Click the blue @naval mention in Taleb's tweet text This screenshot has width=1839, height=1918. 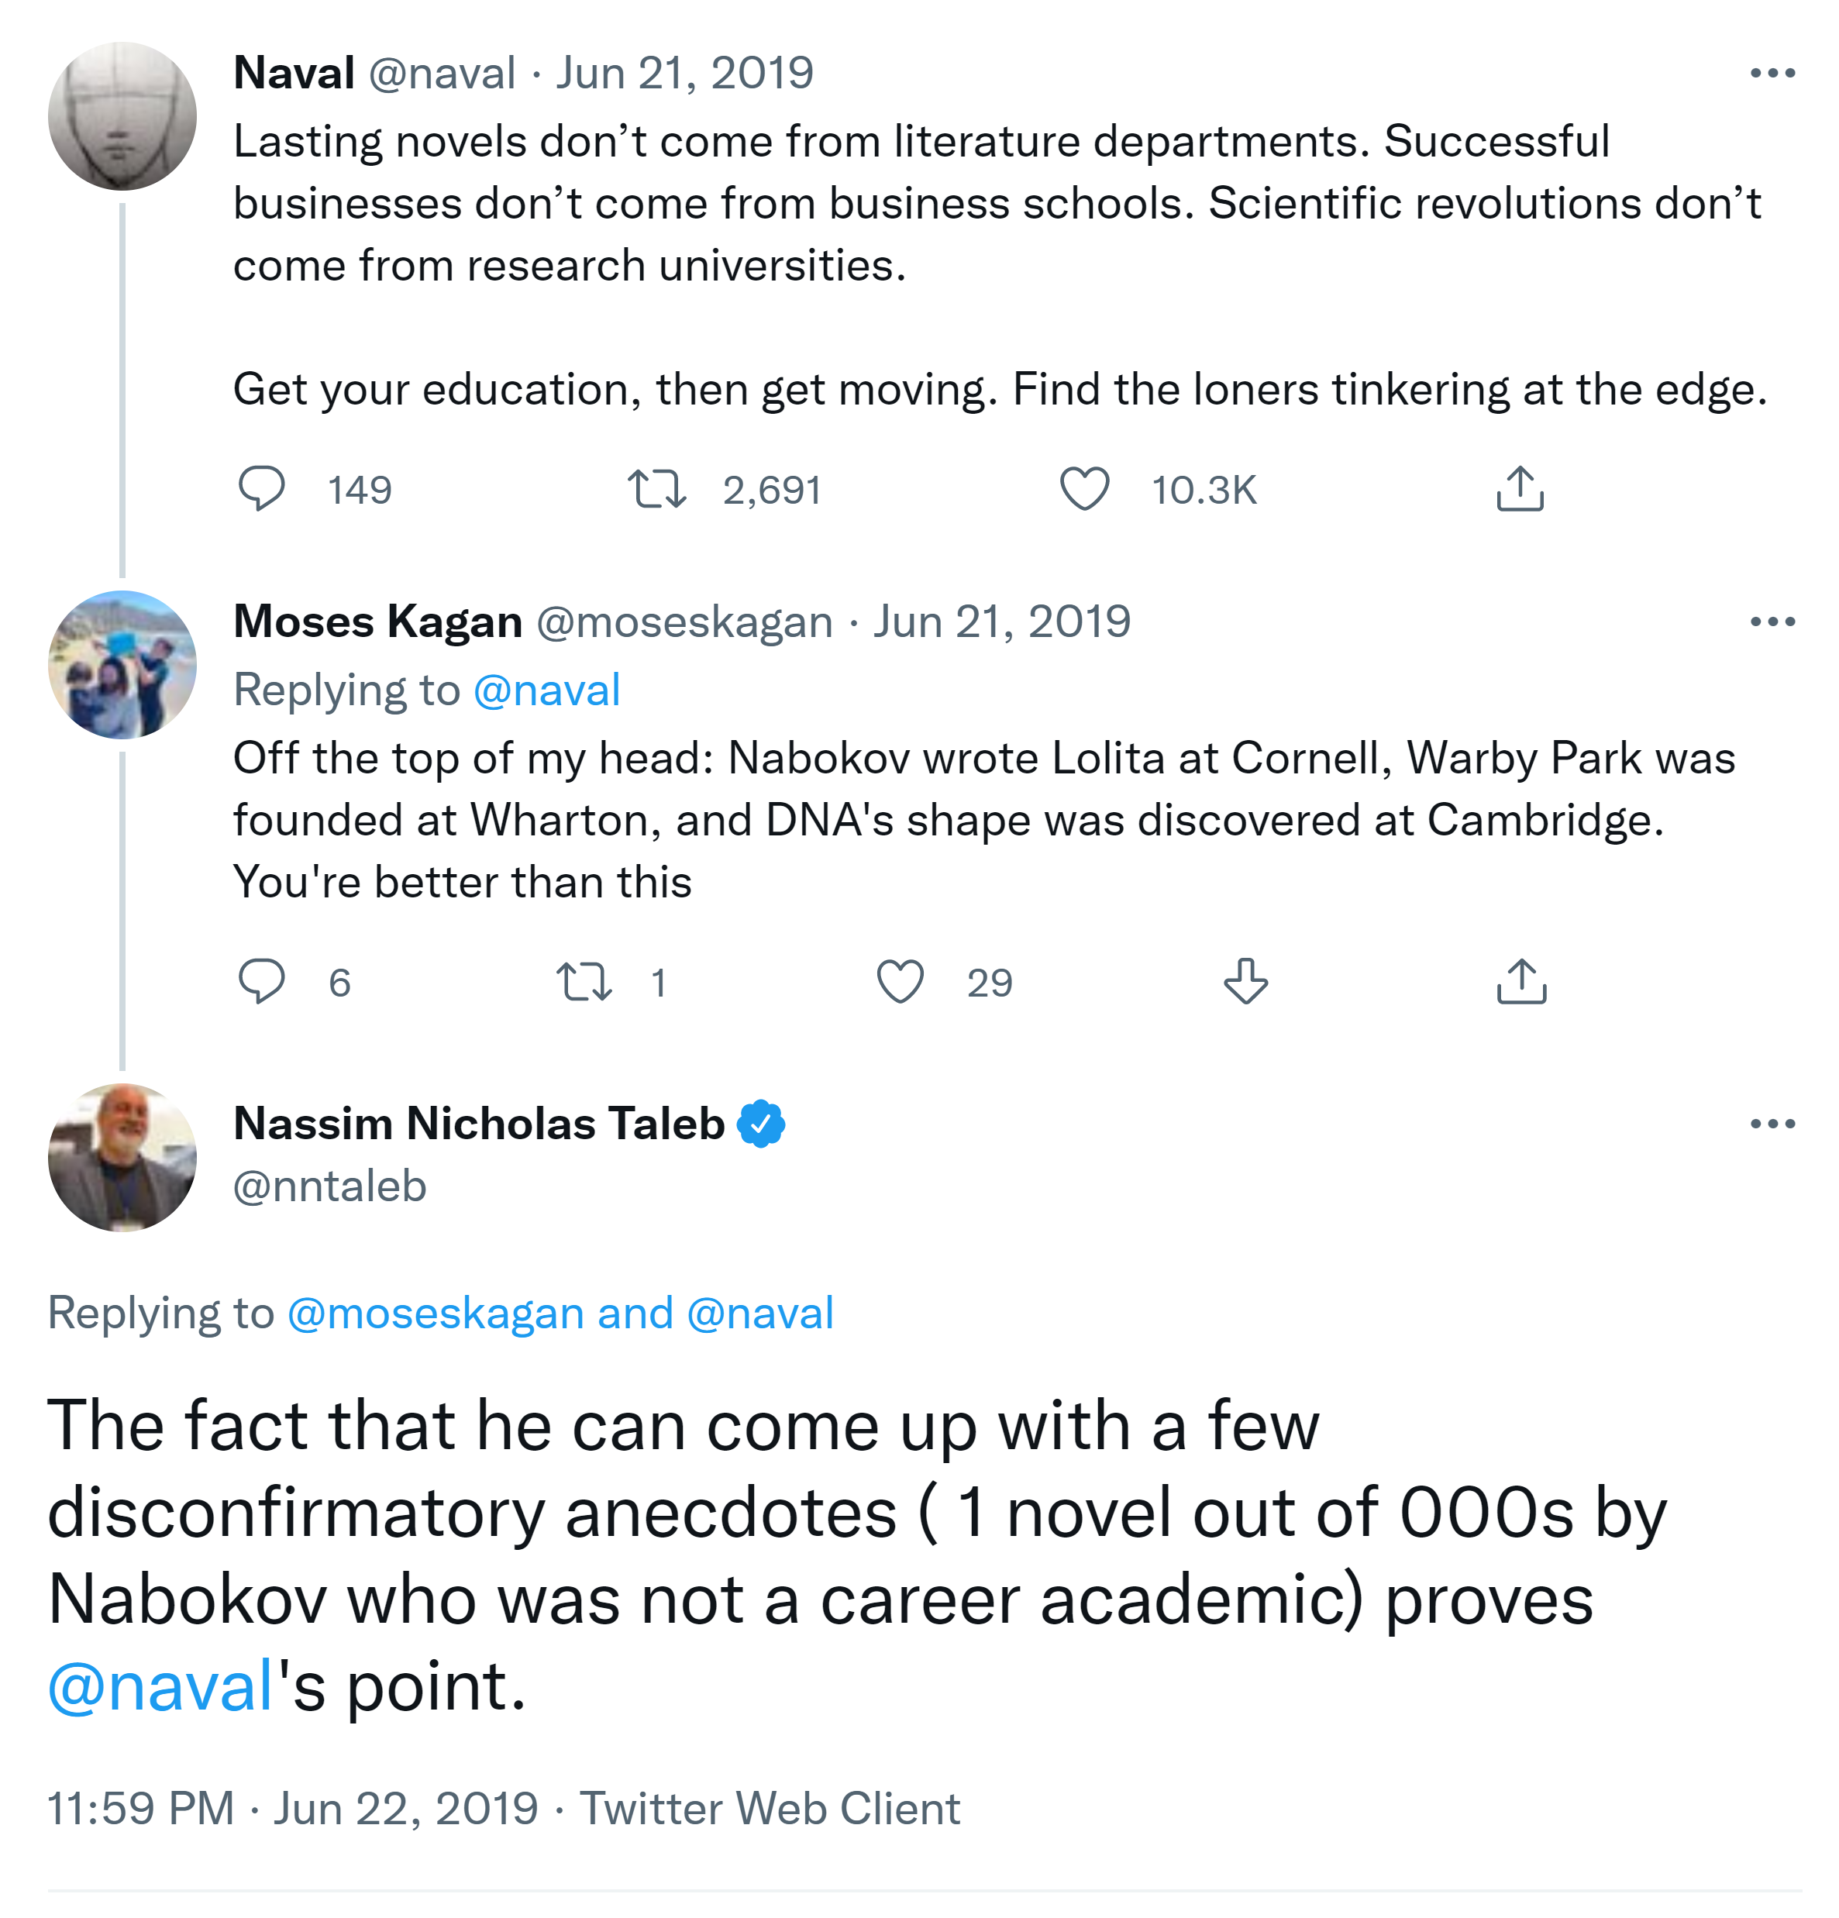[160, 1686]
